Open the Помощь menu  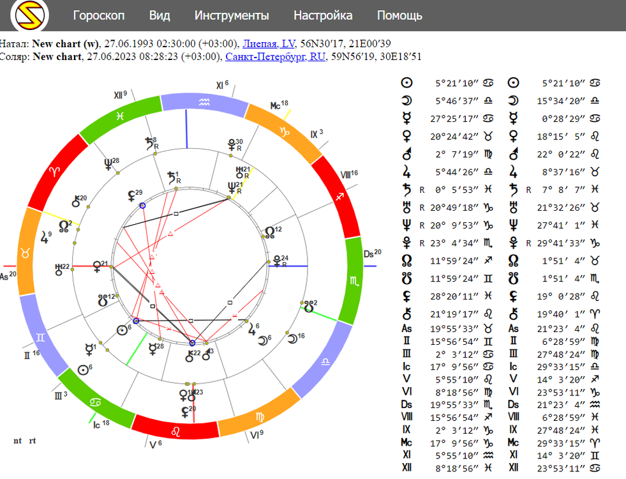click(399, 15)
